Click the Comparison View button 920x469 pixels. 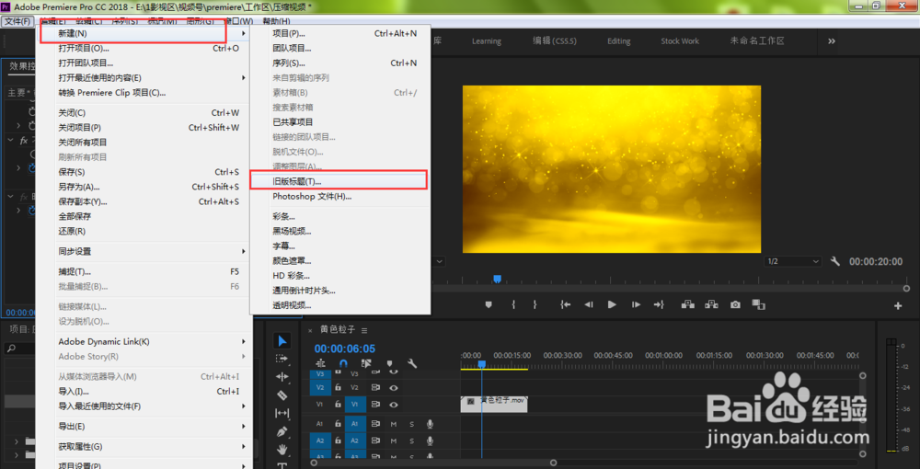(759, 305)
